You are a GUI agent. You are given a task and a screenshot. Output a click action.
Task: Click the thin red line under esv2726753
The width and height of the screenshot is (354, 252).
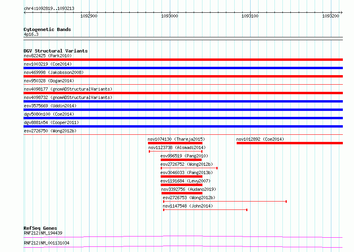coord(225,202)
